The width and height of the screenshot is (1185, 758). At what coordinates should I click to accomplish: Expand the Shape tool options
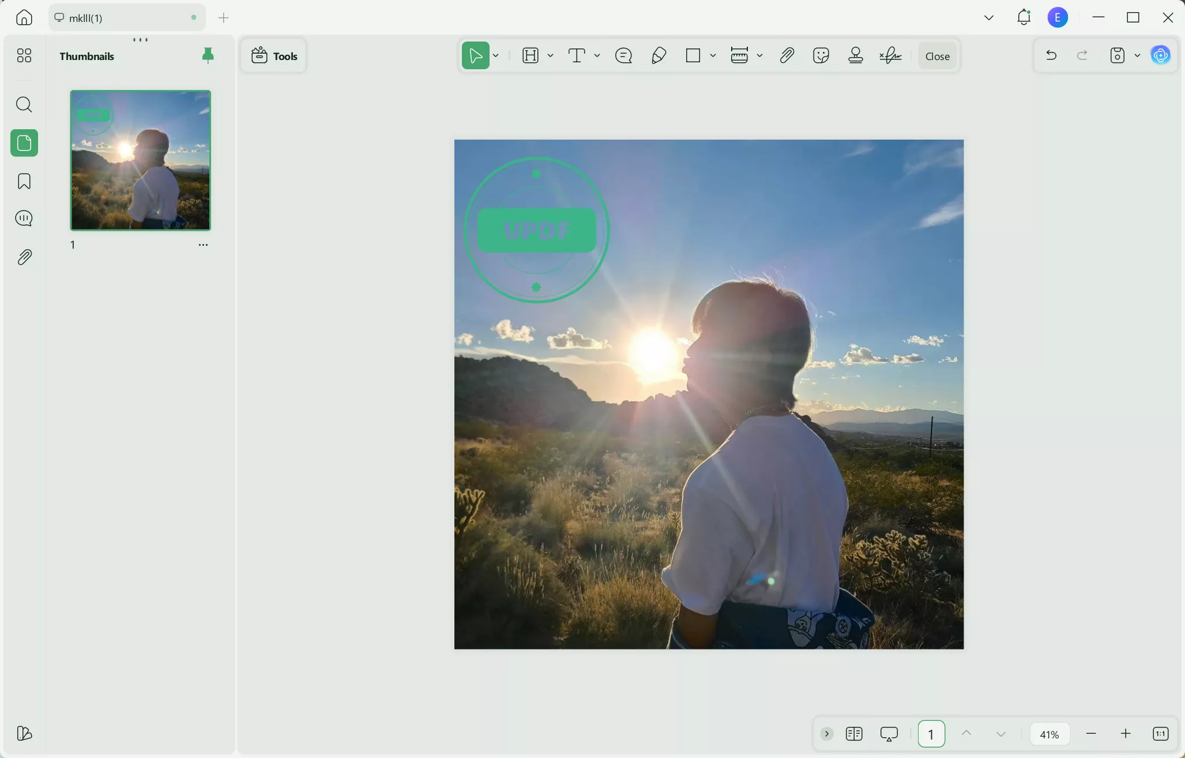click(713, 55)
